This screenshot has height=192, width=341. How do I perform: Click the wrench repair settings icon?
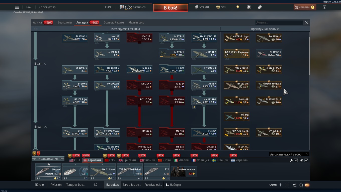pos(292,160)
